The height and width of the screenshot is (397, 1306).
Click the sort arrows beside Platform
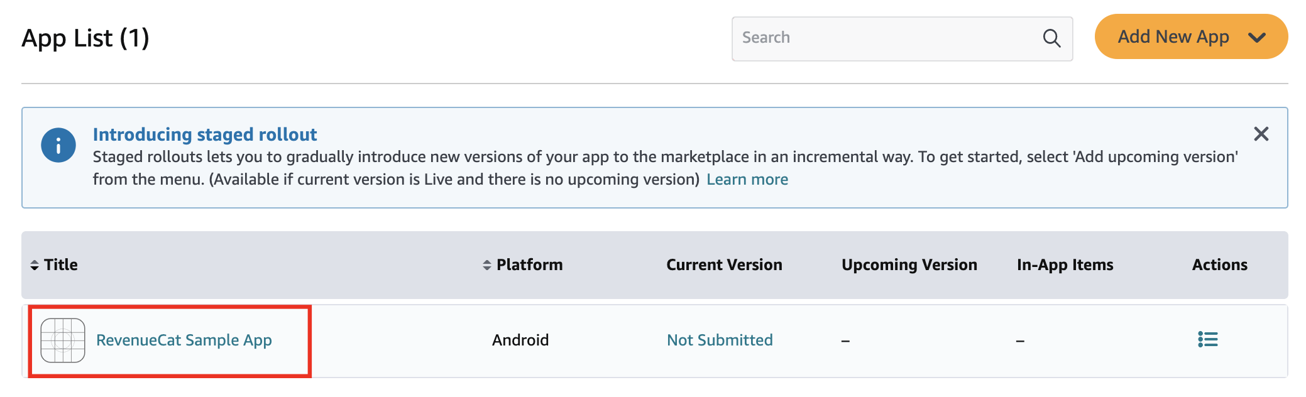point(486,265)
